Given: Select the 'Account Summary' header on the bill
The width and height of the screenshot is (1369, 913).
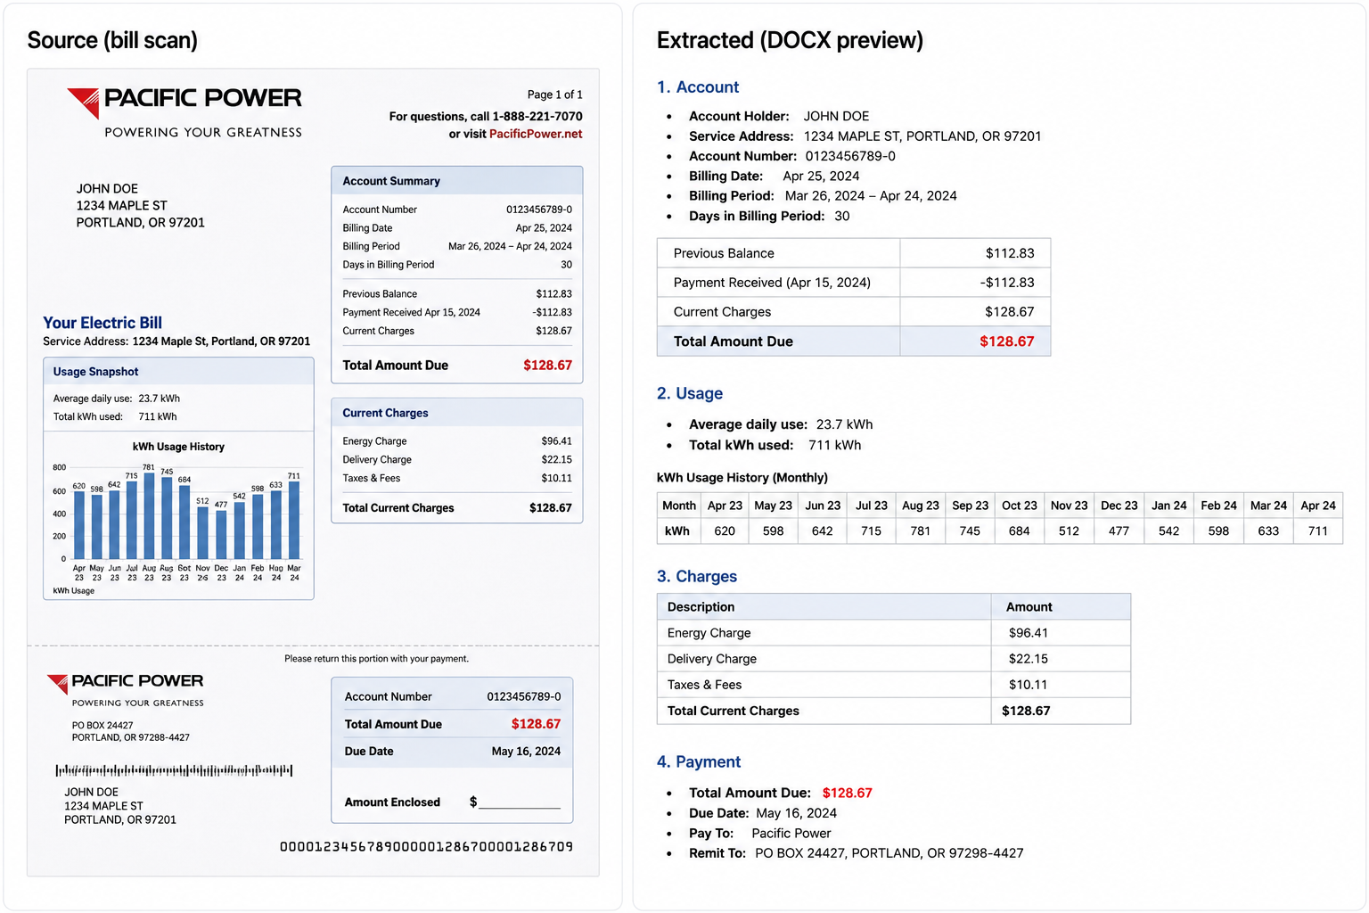Looking at the screenshot, I should point(457,180).
